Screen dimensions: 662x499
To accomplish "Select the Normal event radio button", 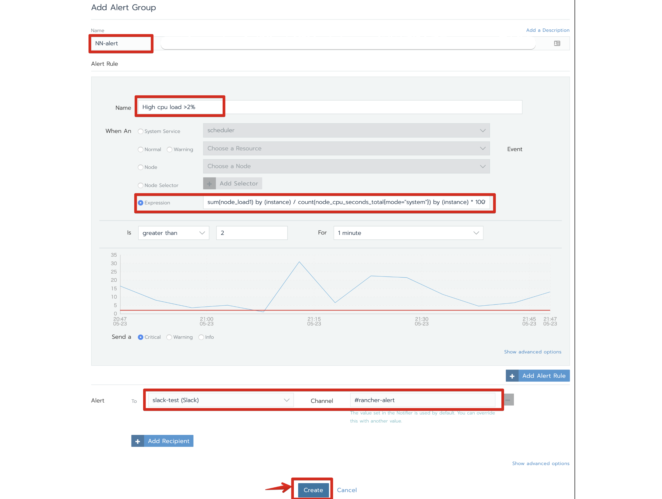I will tap(140, 149).
